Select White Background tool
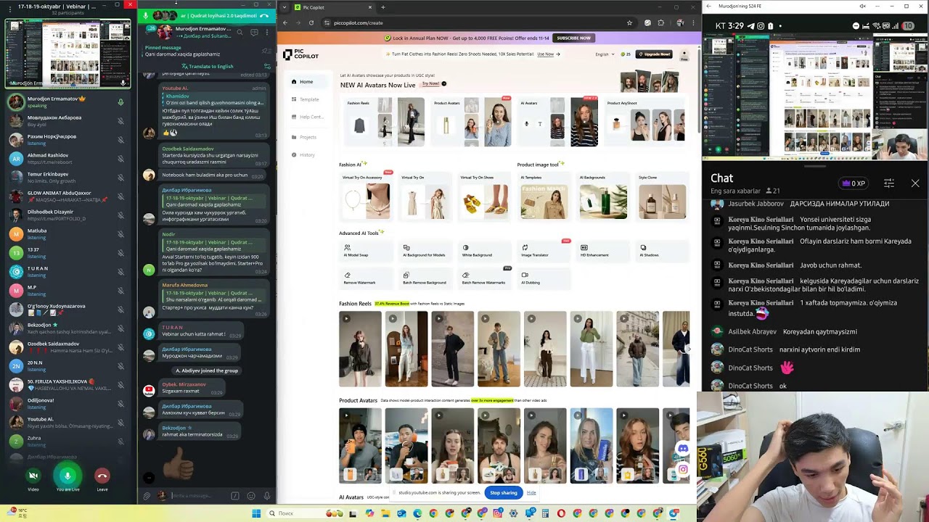The height and width of the screenshot is (522, 929). 485,251
